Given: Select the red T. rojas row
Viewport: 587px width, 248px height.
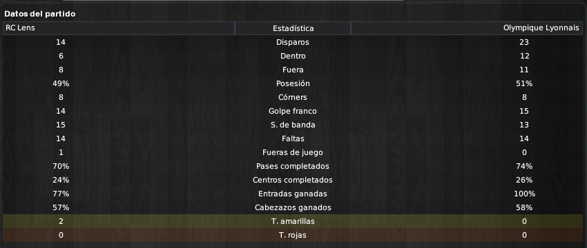Looking at the screenshot, I should coord(293,236).
